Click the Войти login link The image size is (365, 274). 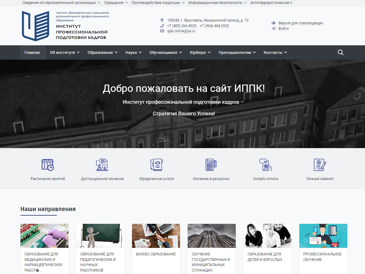click(x=283, y=29)
